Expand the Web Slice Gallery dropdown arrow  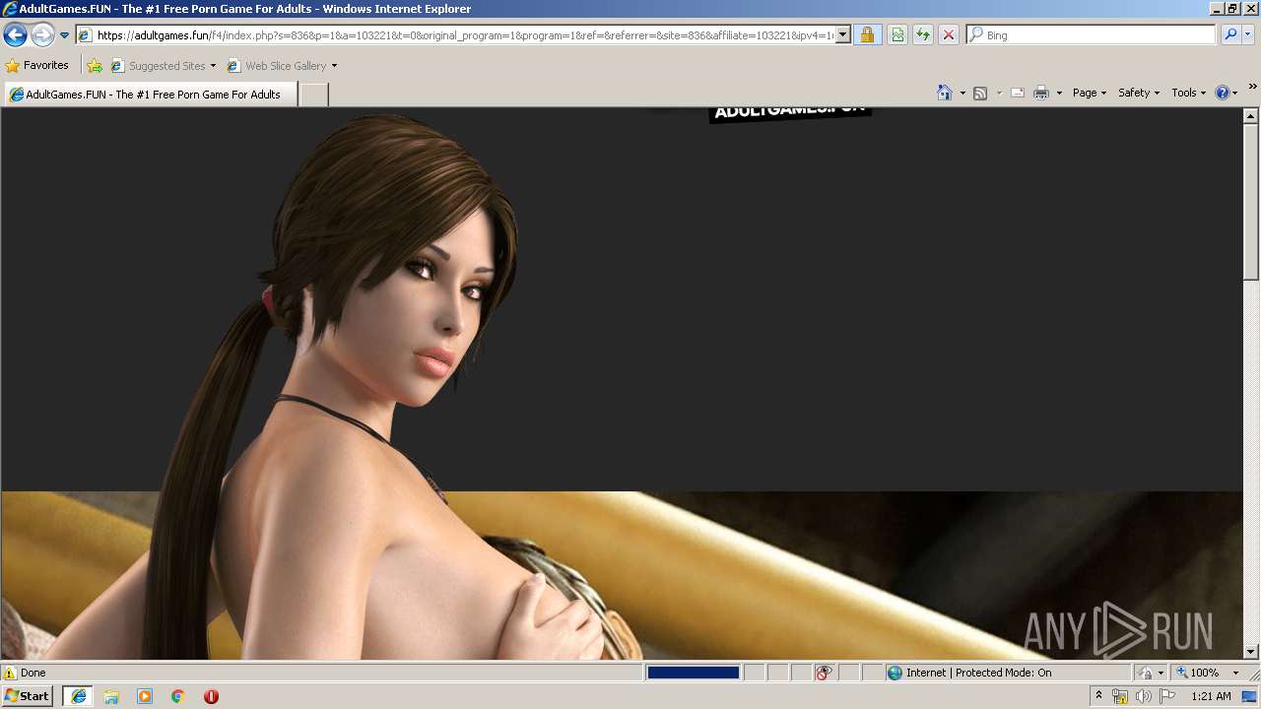[x=334, y=66]
